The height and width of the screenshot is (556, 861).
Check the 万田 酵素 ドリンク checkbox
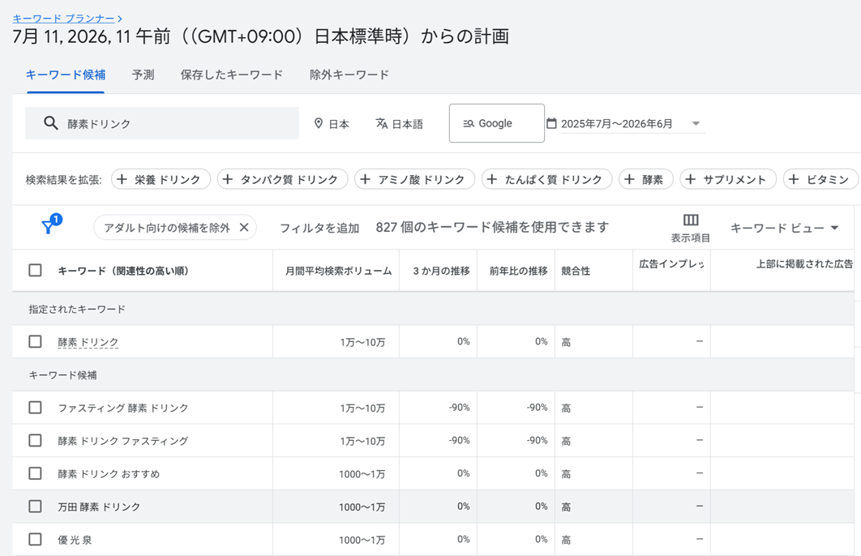tap(35, 506)
